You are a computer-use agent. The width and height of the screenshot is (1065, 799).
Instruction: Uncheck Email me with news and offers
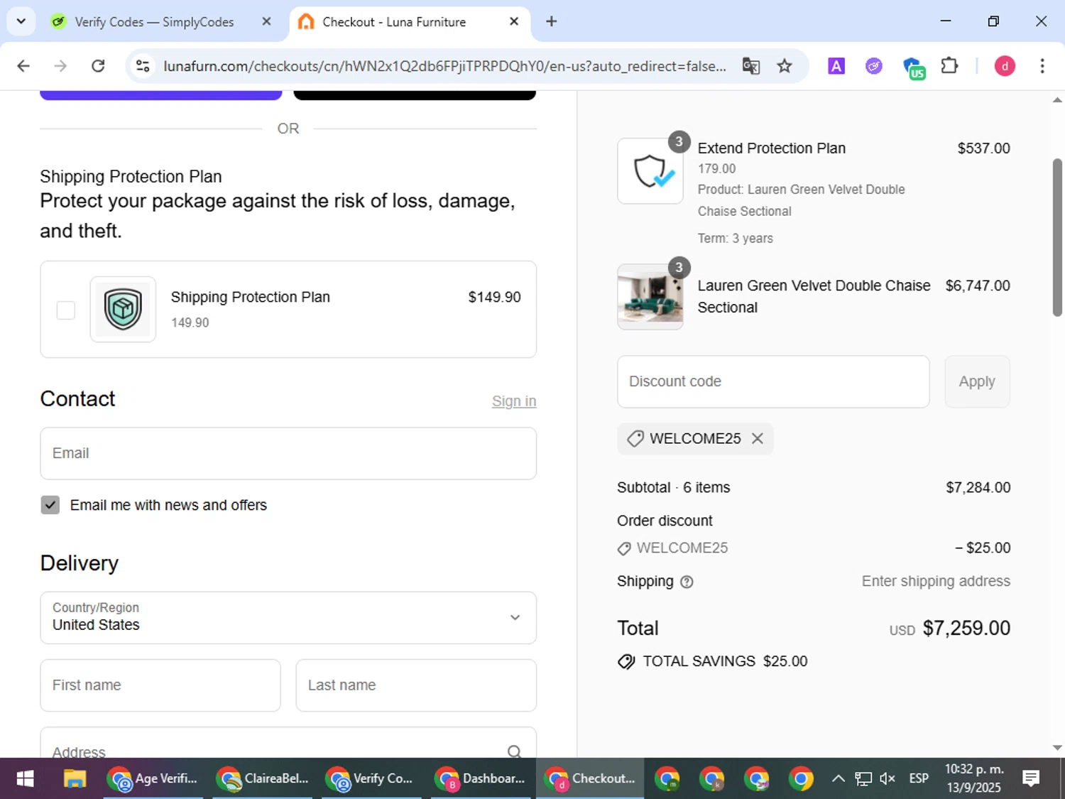click(x=50, y=505)
